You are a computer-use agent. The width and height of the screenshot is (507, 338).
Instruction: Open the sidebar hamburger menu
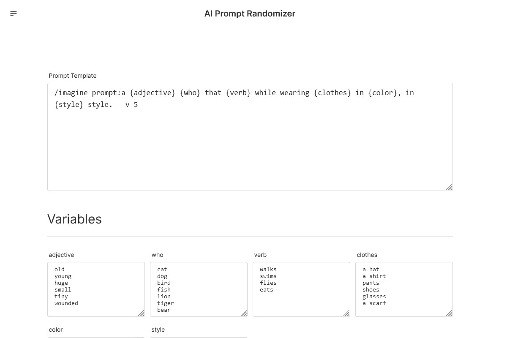point(14,13)
